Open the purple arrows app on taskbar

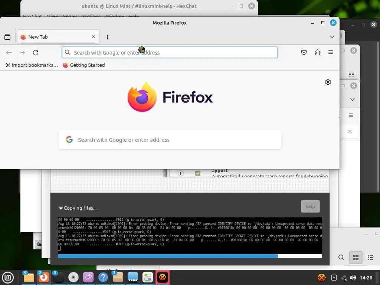(x=88, y=278)
